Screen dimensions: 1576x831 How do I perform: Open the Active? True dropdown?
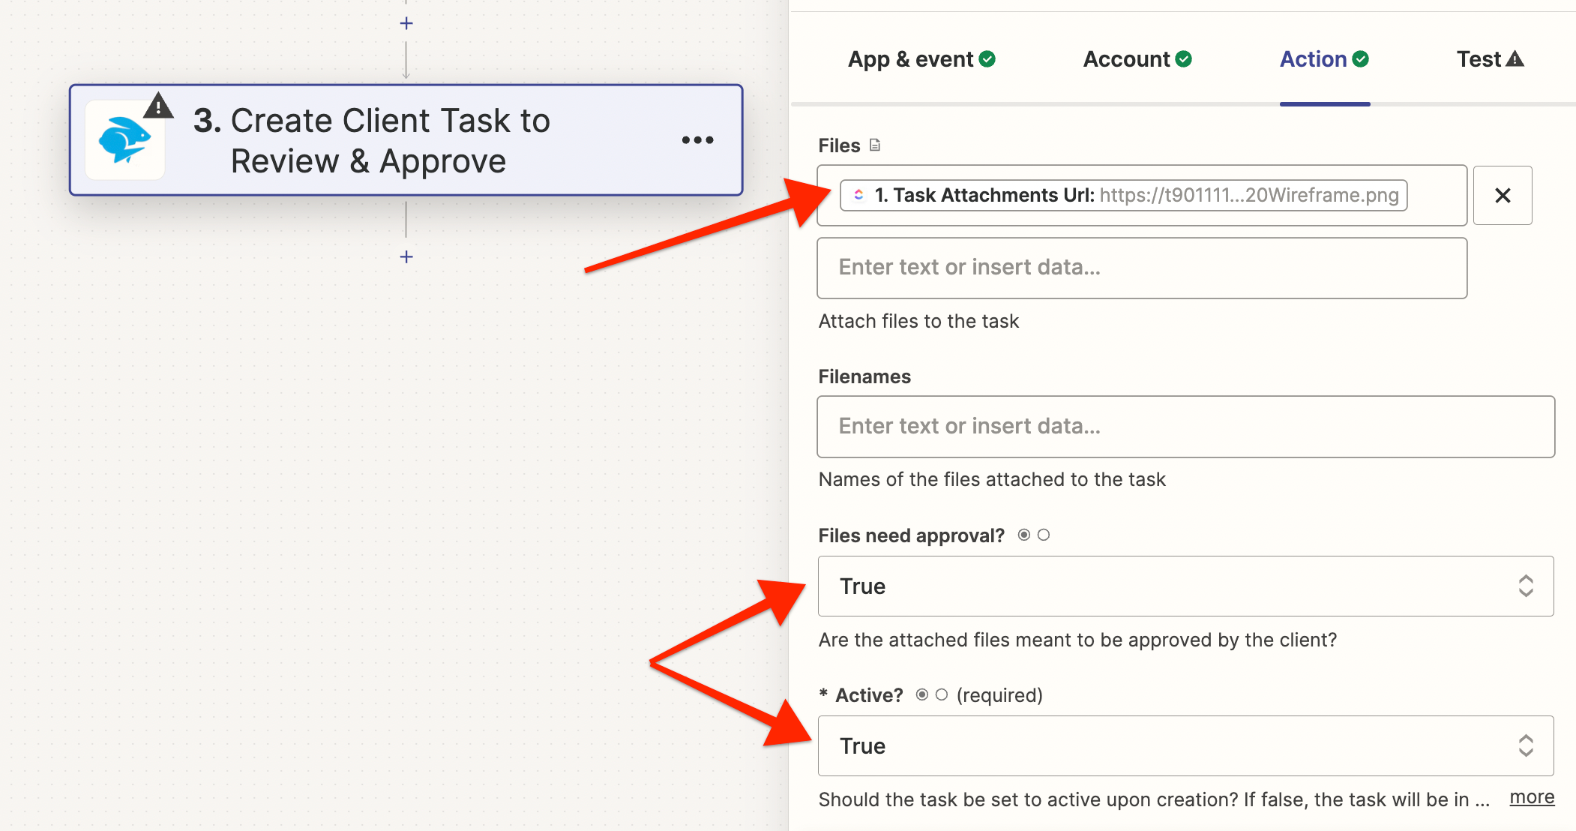click(1185, 746)
